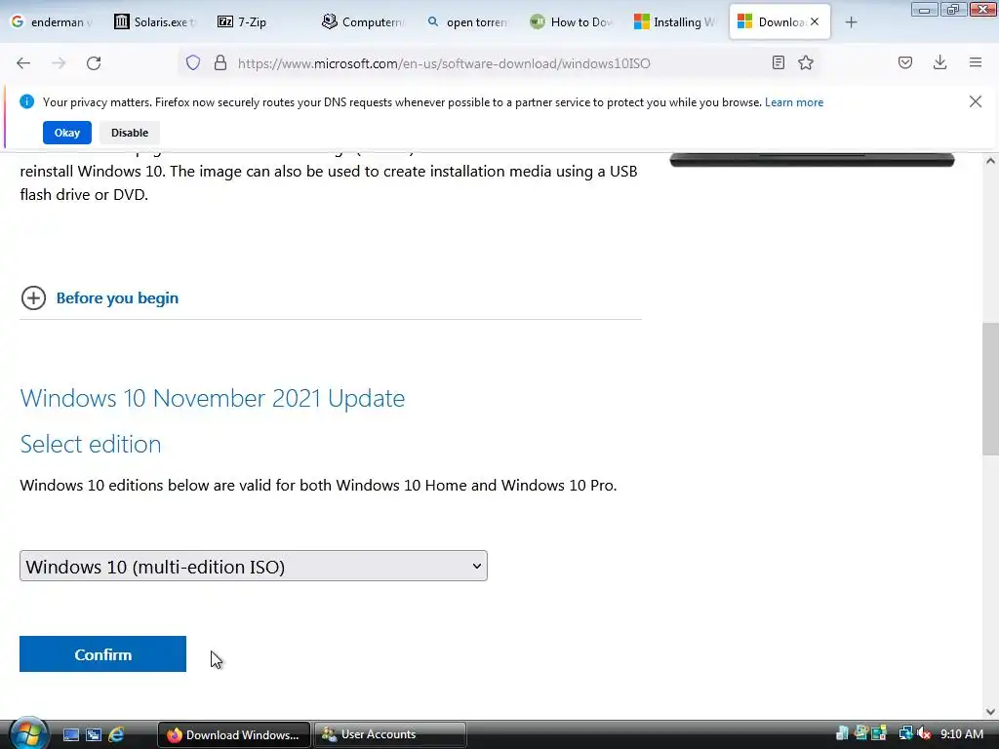Viewport: 999px width, 749px height.
Task: Reload the current page
Action: pos(94,63)
